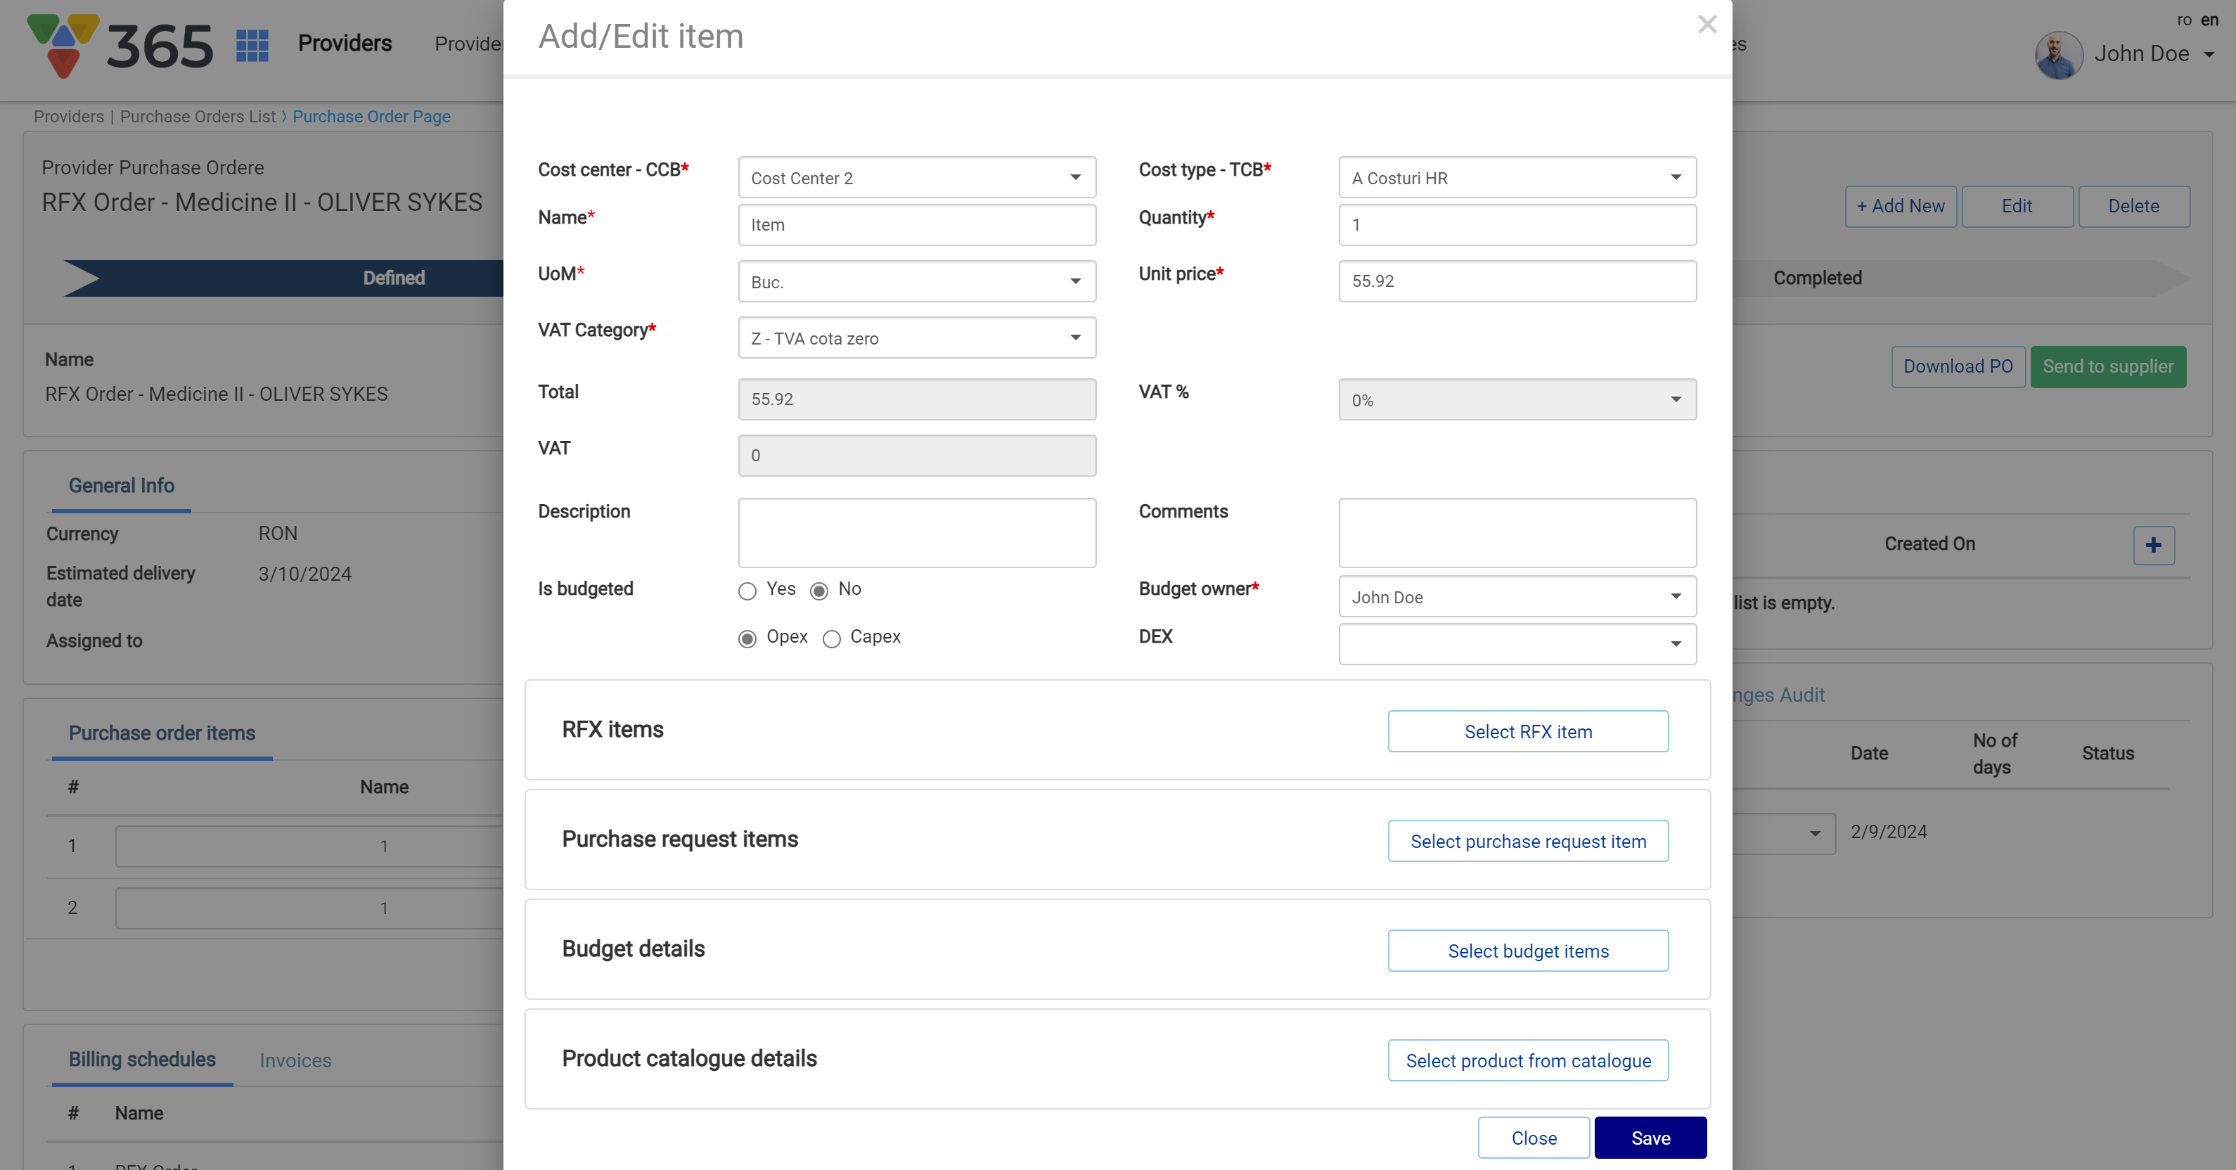Open the apps grid menu icon

point(252,45)
